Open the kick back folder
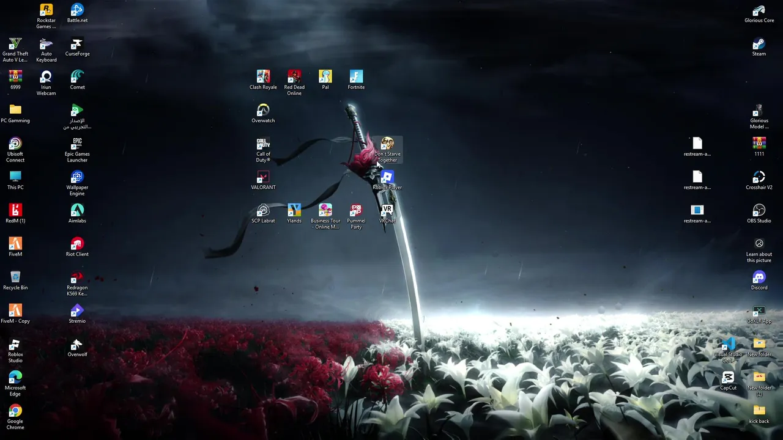Screen dimensions: 783x440 [759, 414]
